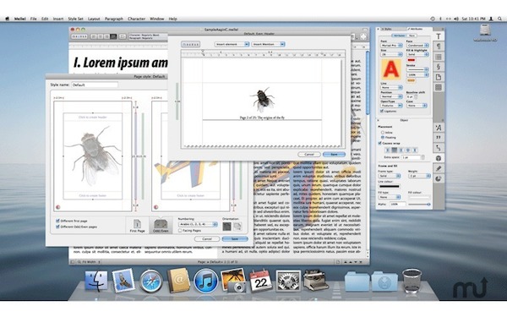Open iPhoto from the Dock
The height and width of the screenshot is (317, 507).
(x=233, y=281)
